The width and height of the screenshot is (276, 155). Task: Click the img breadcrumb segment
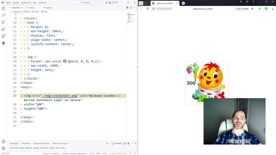tap(44, 12)
